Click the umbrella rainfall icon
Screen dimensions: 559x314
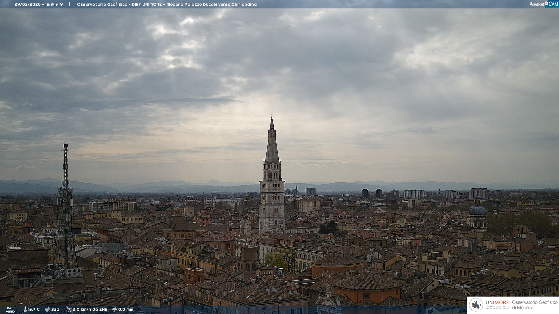point(115,309)
